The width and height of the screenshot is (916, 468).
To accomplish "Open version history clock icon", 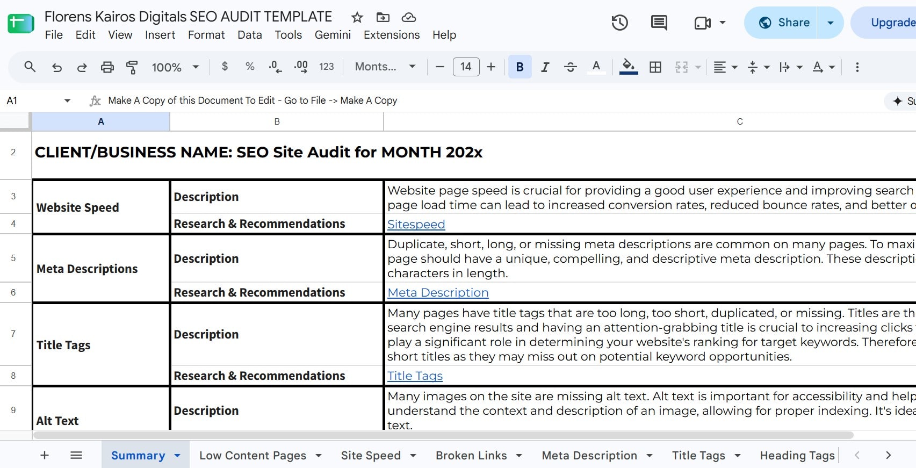I will tap(620, 23).
